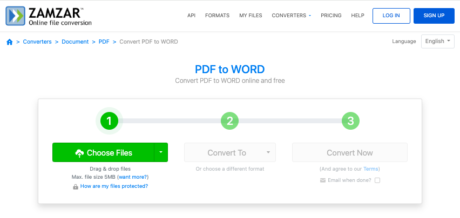Open the Formats menu item
This screenshot has width=460, height=218.
[218, 16]
